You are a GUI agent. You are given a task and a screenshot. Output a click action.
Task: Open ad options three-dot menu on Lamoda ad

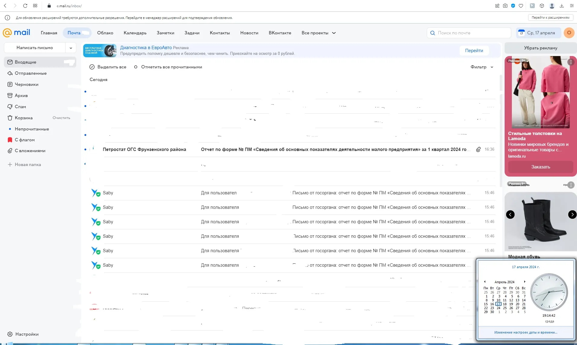tap(571, 62)
